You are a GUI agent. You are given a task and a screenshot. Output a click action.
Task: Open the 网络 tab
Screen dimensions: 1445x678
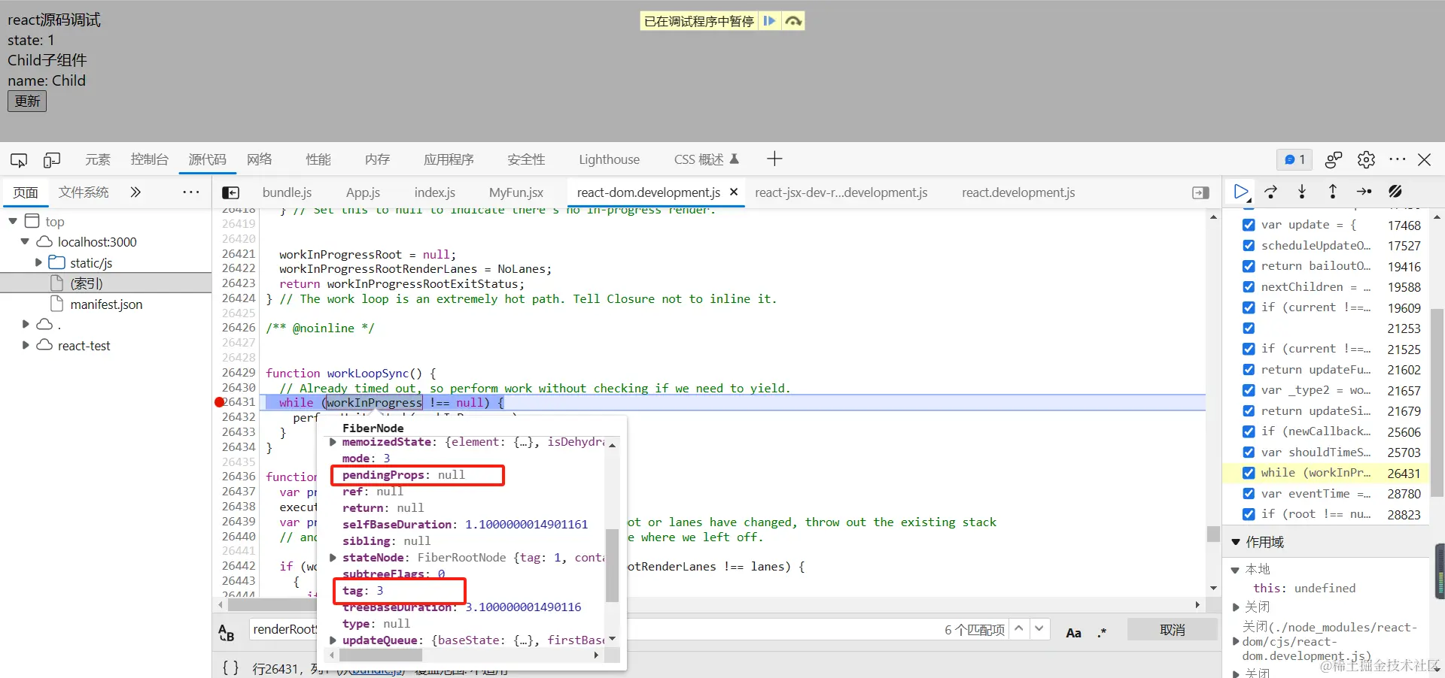[259, 159]
